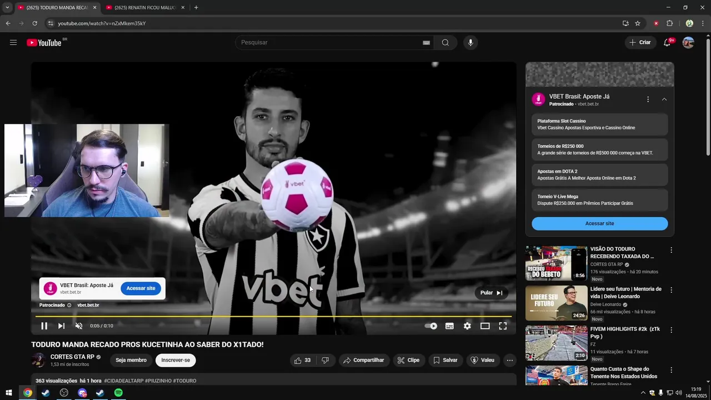This screenshot has height=400, width=711.
Task: Open Chrome three-dot menu
Action: pos(703,23)
